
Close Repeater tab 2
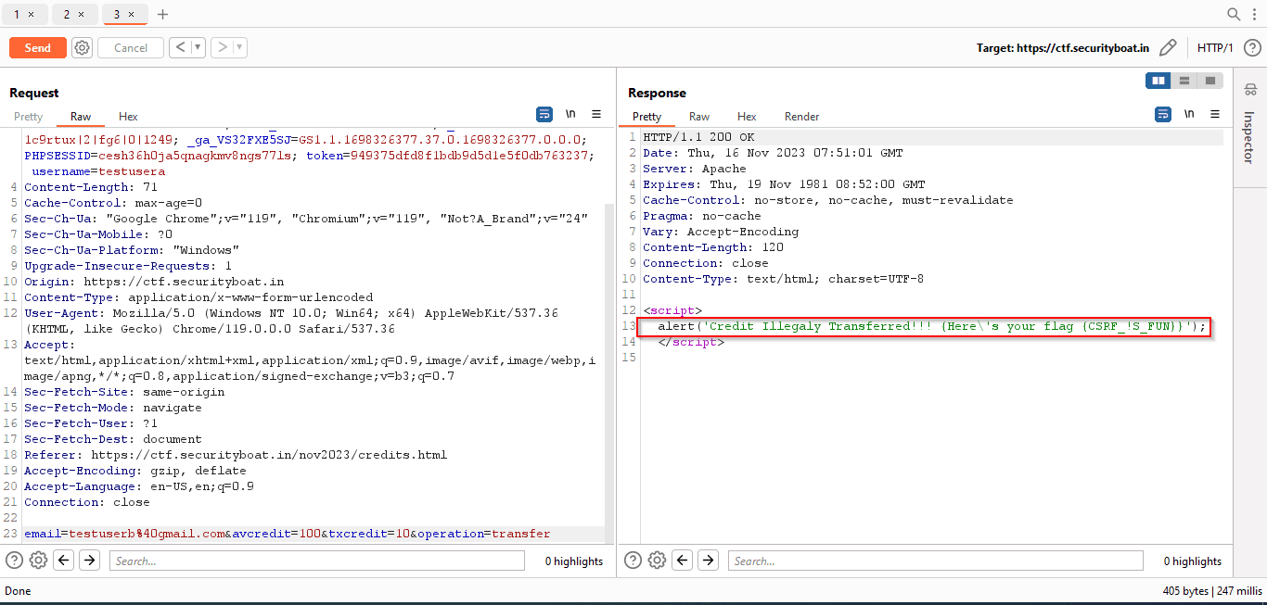pos(82,15)
